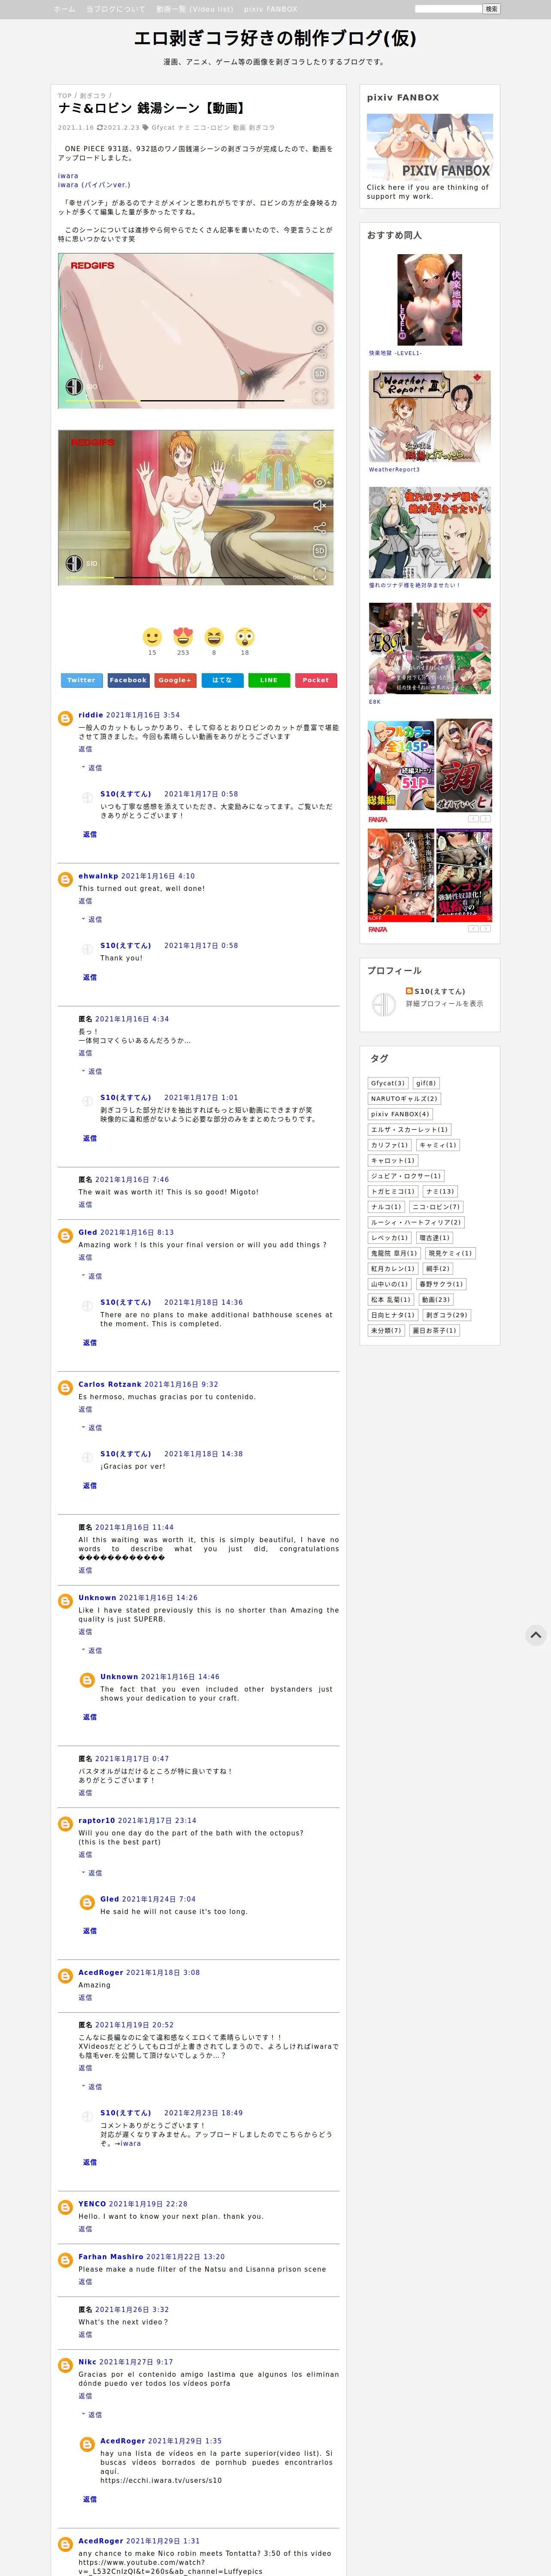Share the post via the LINE button

[269, 680]
